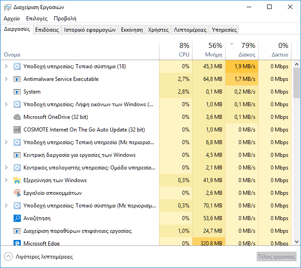Close the Διαχείριση Εργασιών window

tap(290, 7)
